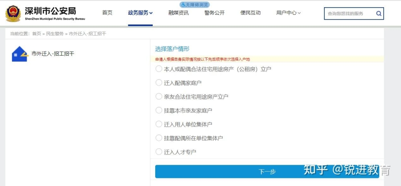This screenshot has width=401, height=186.
Task: Go to 警务公开 menu item
Action: click(x=214, y=13)
